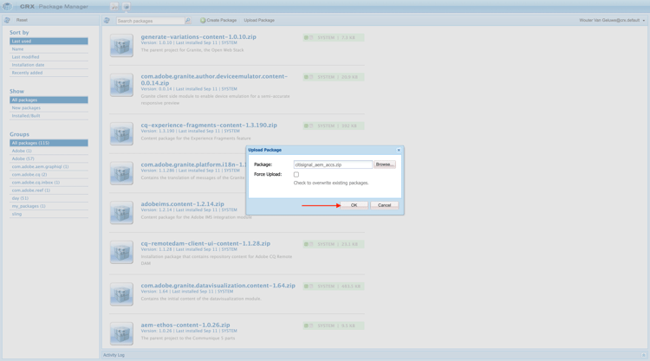Click status badge of cq-experience-fragments package
Image resolution: width=650 pixels, height=361 pixels.
point(334,126)
